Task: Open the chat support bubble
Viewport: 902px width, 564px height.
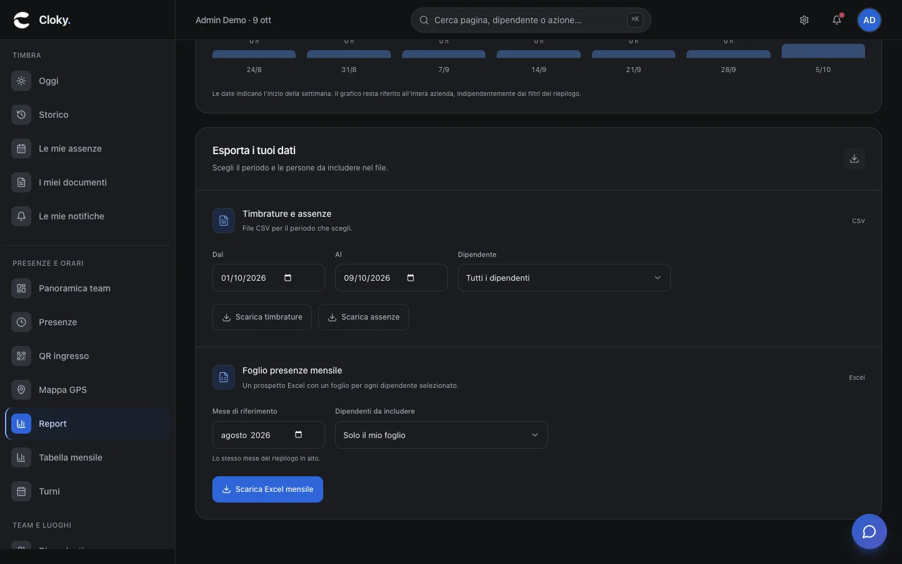Action: (869, 532)
